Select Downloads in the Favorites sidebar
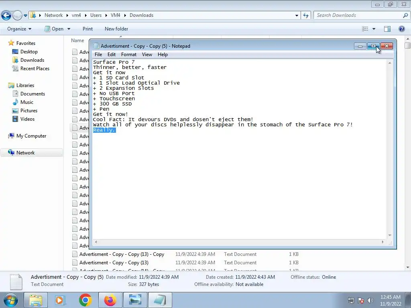The height and width of the screenshot is (308, 411). click(32, 60)
